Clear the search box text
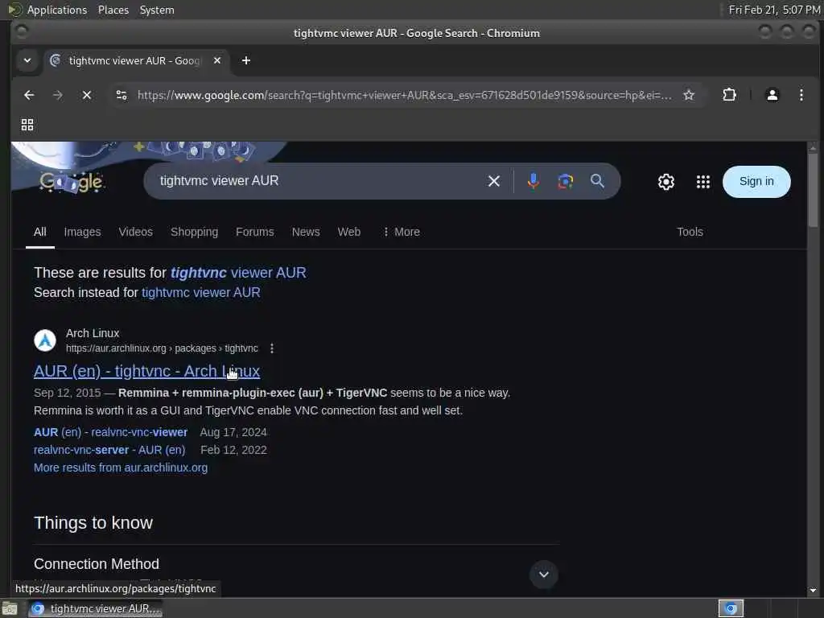The image size is (824, 618). 493,181
